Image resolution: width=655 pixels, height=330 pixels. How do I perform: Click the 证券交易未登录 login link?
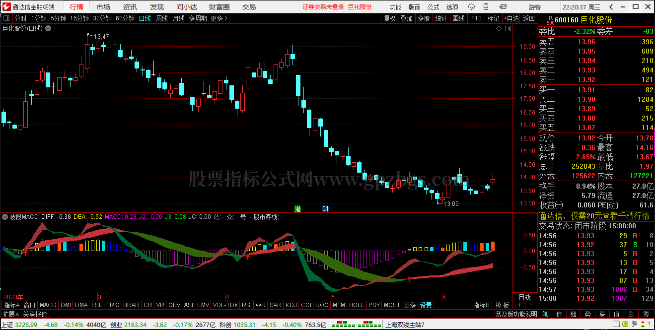pos(323,7)
